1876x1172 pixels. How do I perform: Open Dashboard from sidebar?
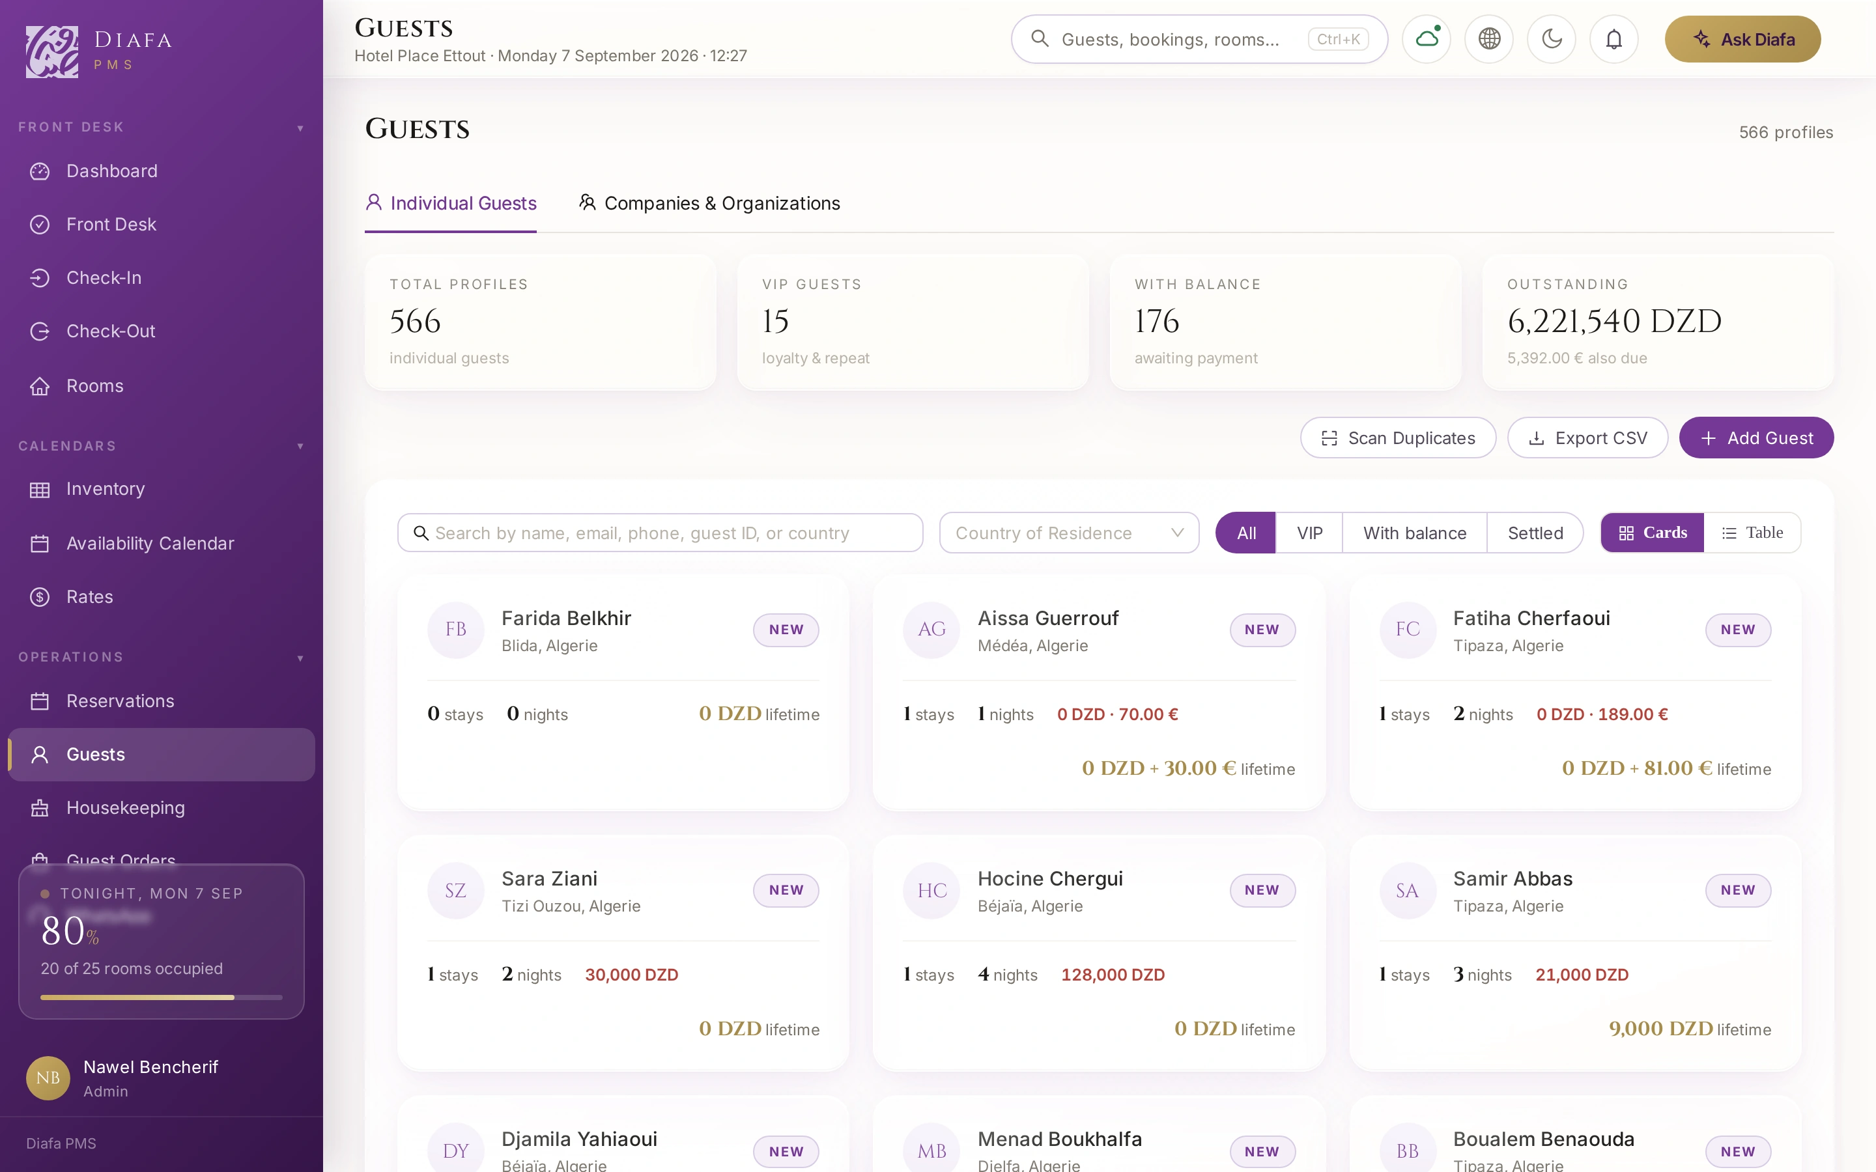pyautogui.click(x=162, y=171)
